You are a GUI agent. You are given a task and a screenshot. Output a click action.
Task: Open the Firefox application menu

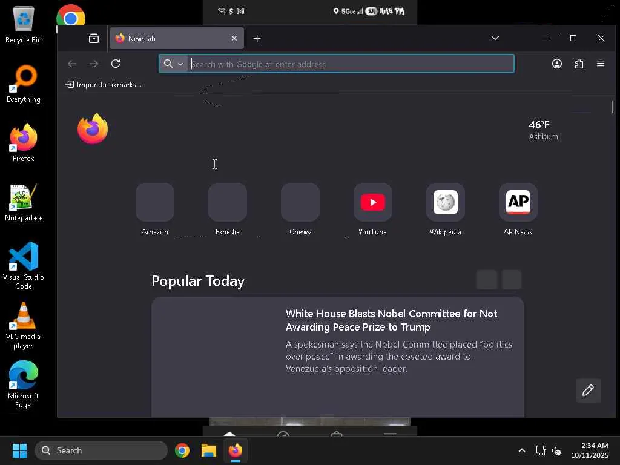(x=601, y=64)
